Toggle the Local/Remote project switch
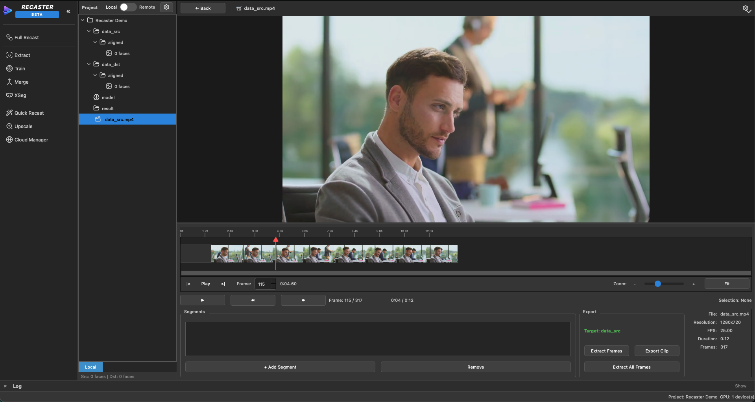755x402 pixels. coord(127,7)
